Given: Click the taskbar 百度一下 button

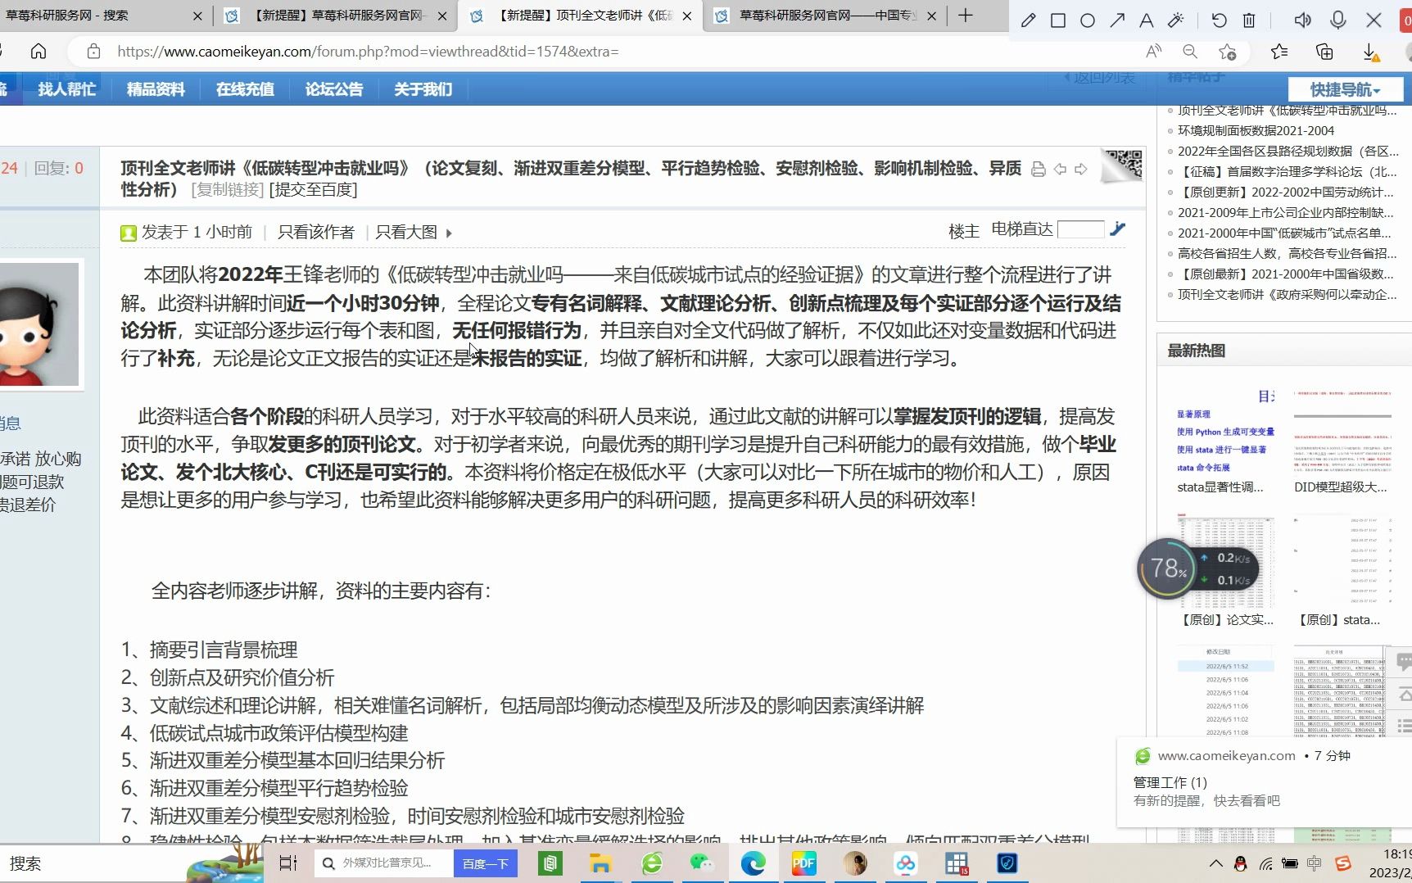Looking at the screenshot, I should 486,863.
